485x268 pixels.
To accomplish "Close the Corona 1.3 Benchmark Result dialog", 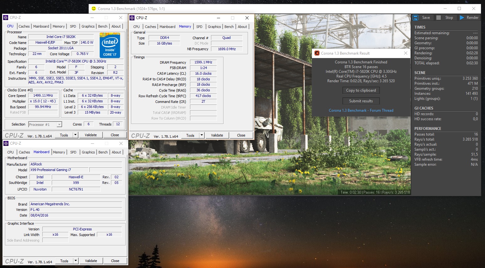I will (x=406, y=53).
